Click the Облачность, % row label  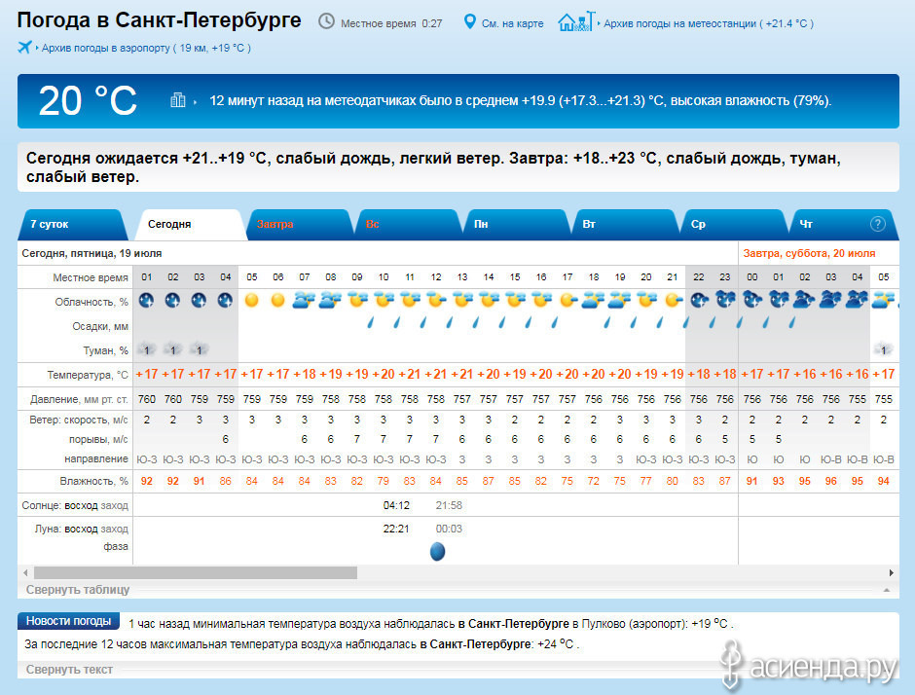[91, 302]
